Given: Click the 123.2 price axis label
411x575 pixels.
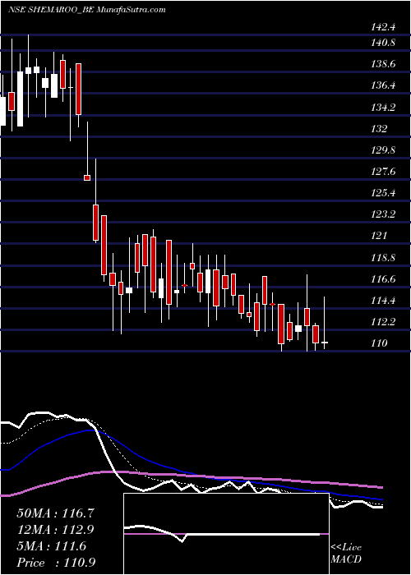Looking at the screenshot, I should pos(383,214).
